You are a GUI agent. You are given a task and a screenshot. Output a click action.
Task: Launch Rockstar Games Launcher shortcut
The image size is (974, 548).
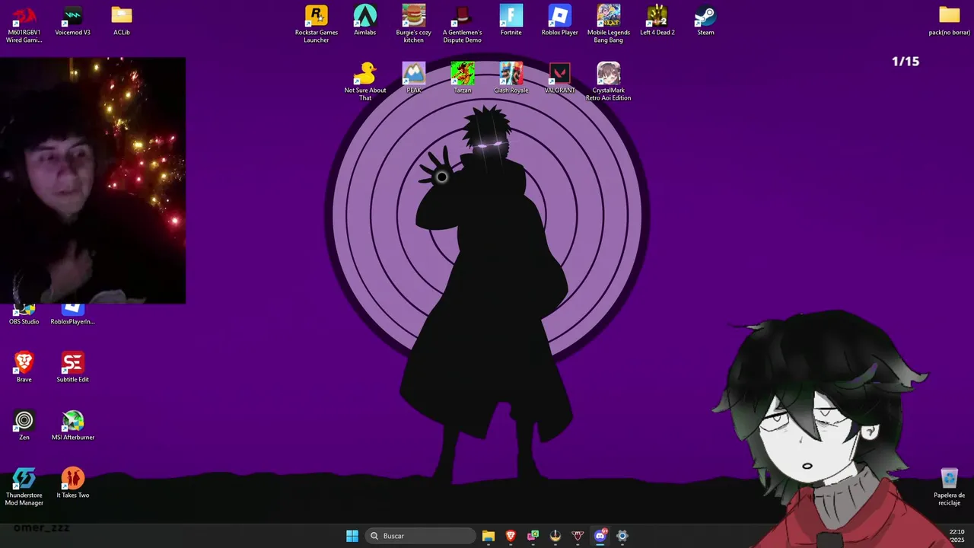click(x=317, y=24)
